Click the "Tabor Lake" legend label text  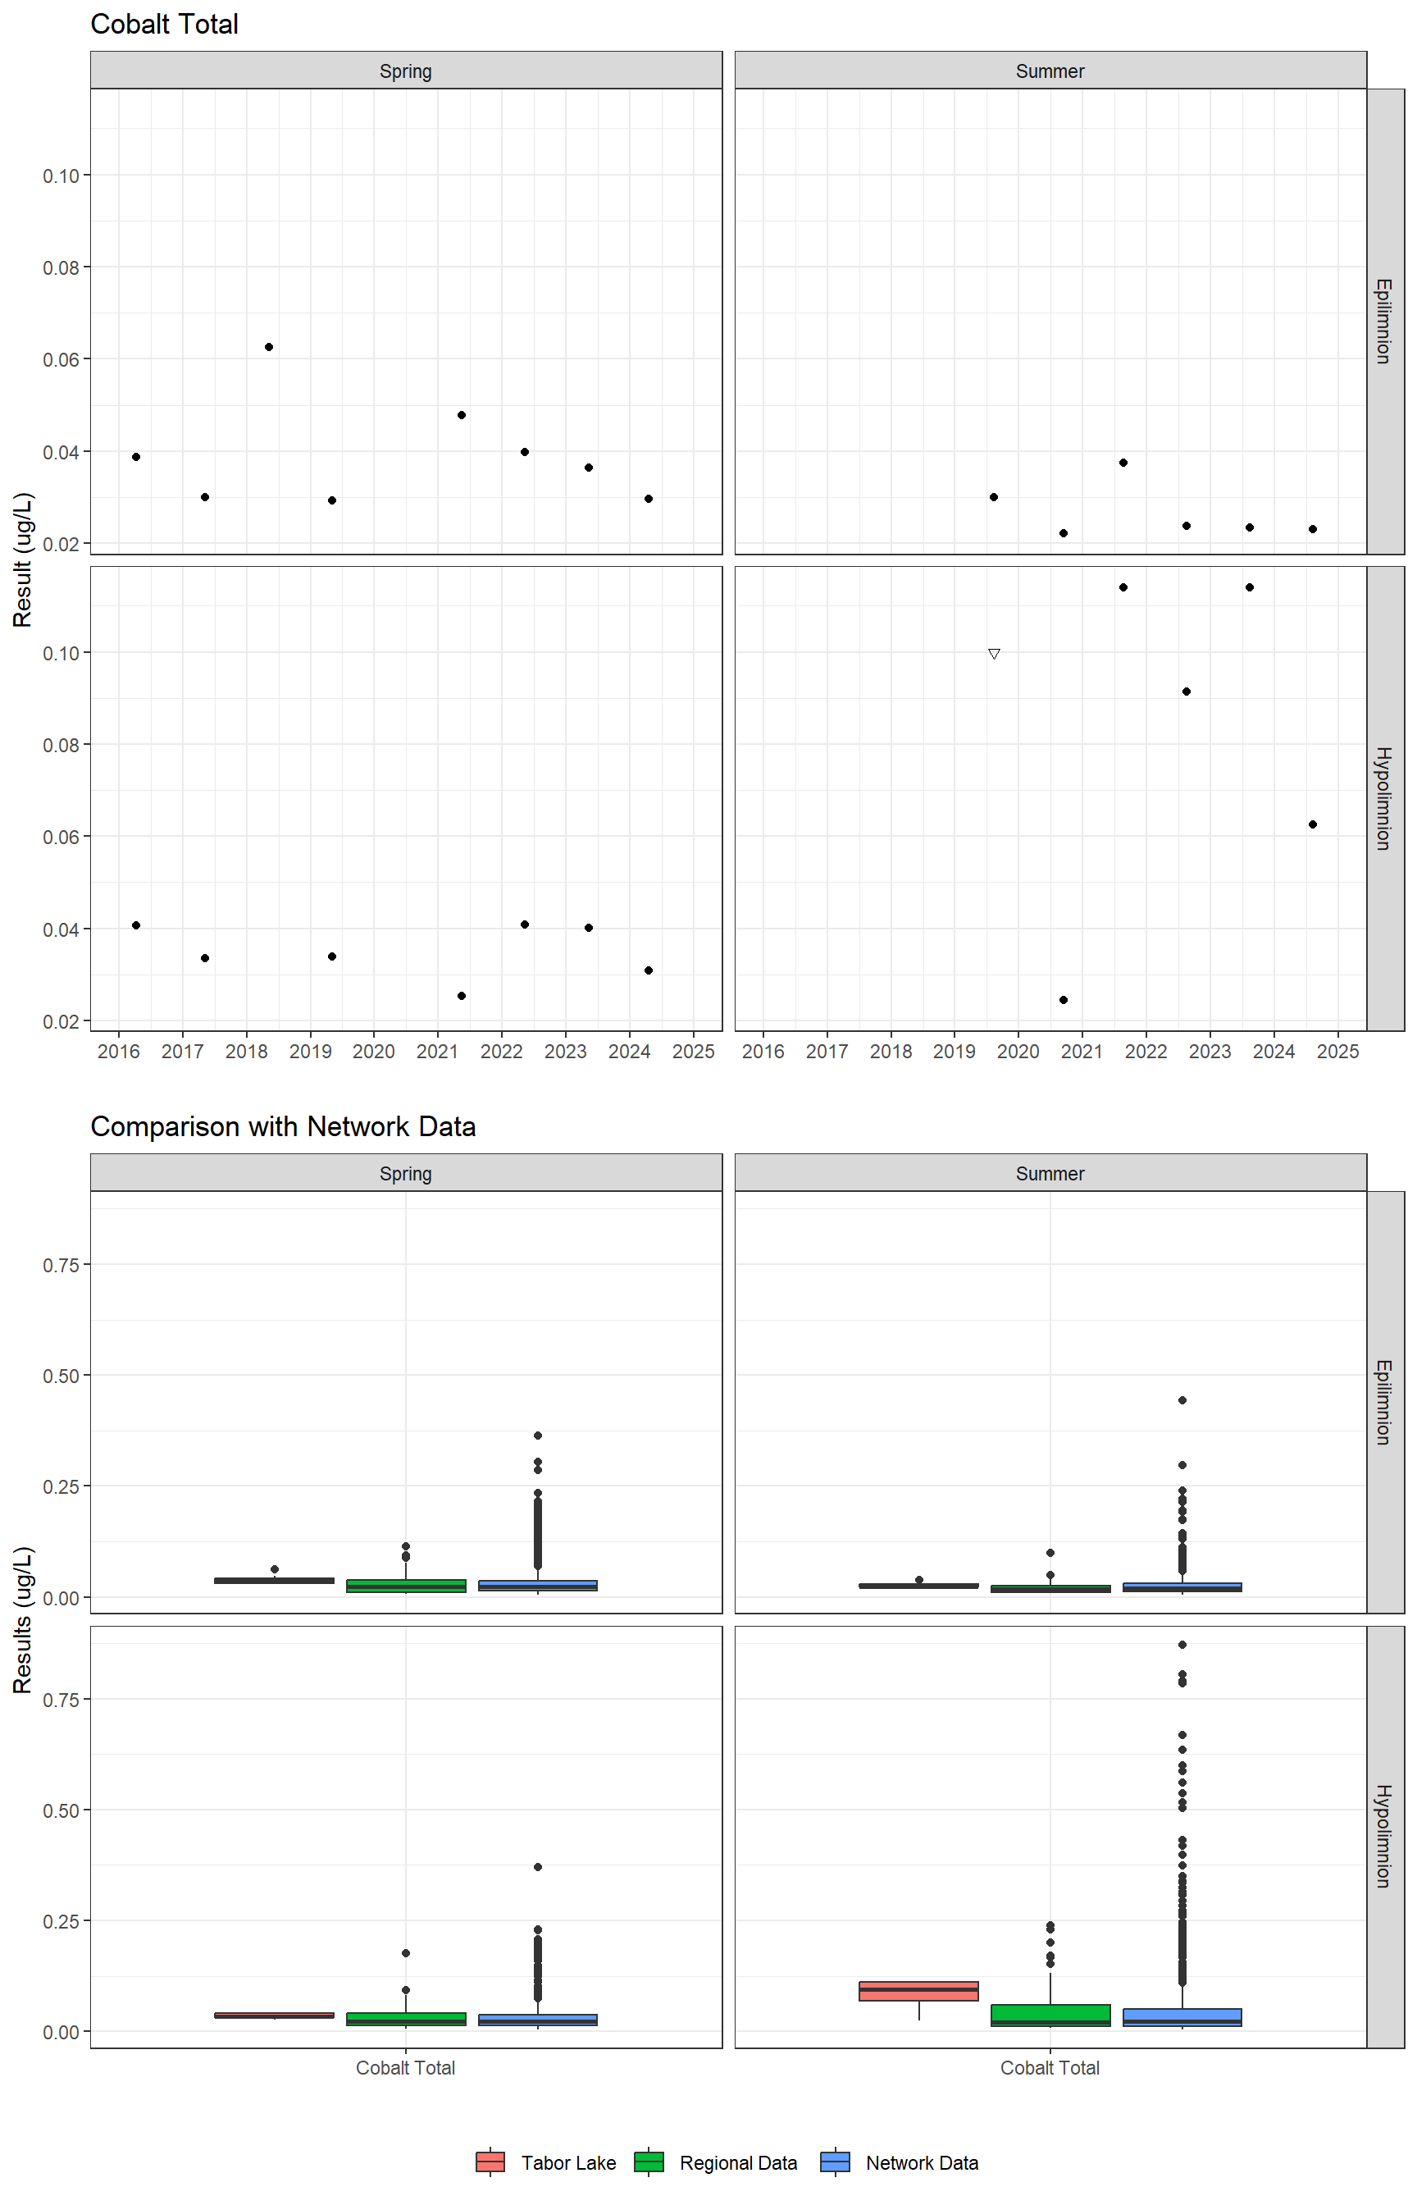pyautogui.click(x=567, y=2162)
